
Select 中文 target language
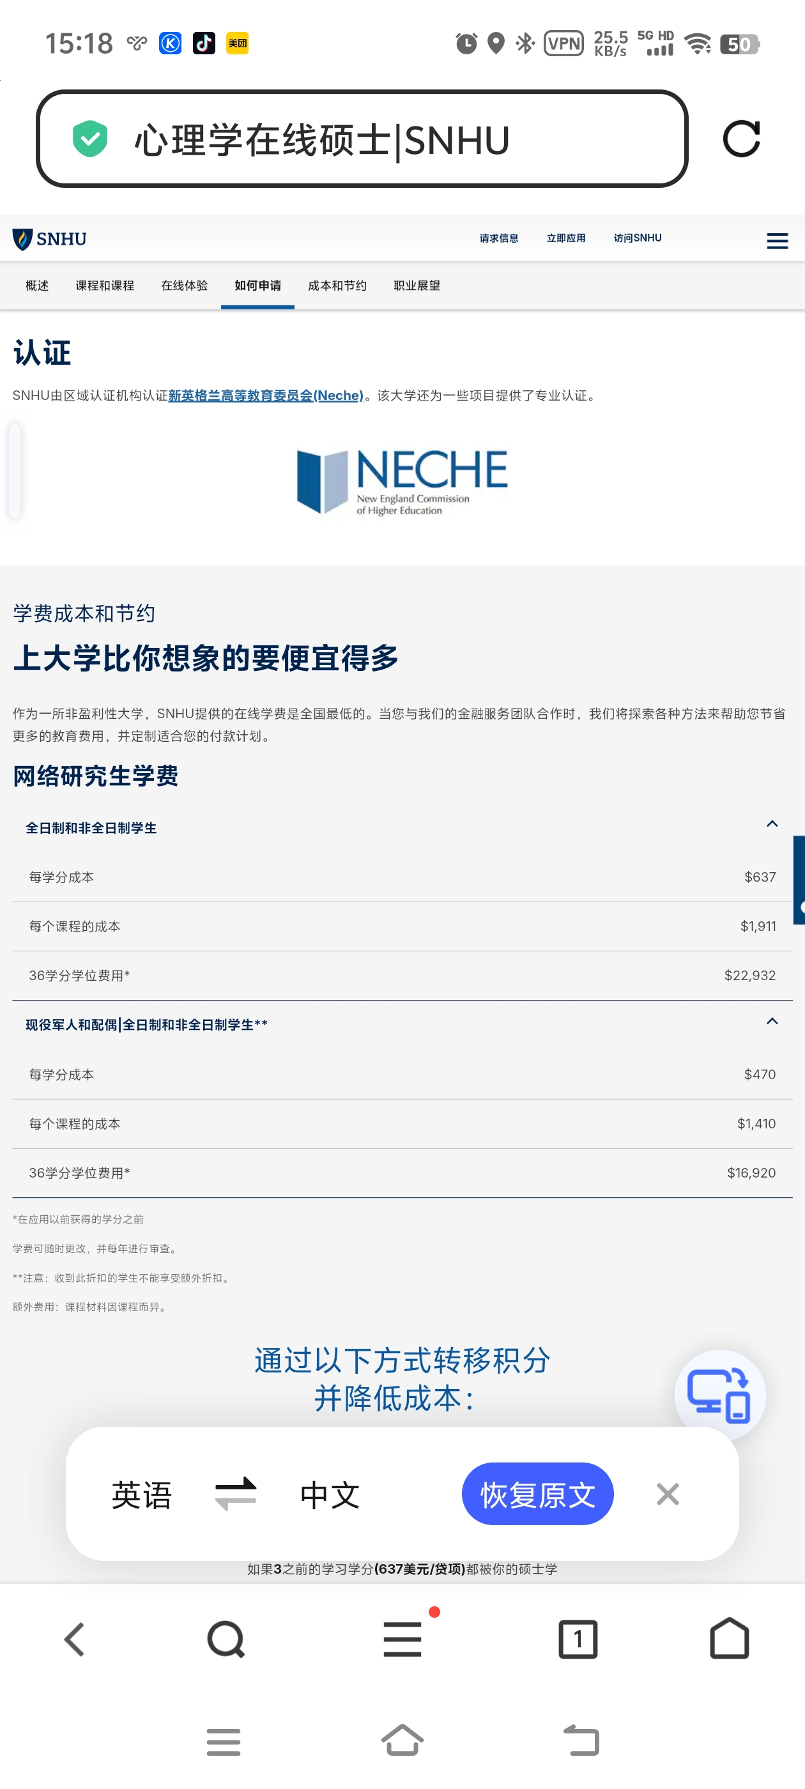(x=330, y=1494)
